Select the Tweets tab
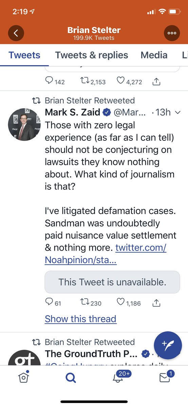Viewport: 188px width, 407px height. [x=24, y=55]
